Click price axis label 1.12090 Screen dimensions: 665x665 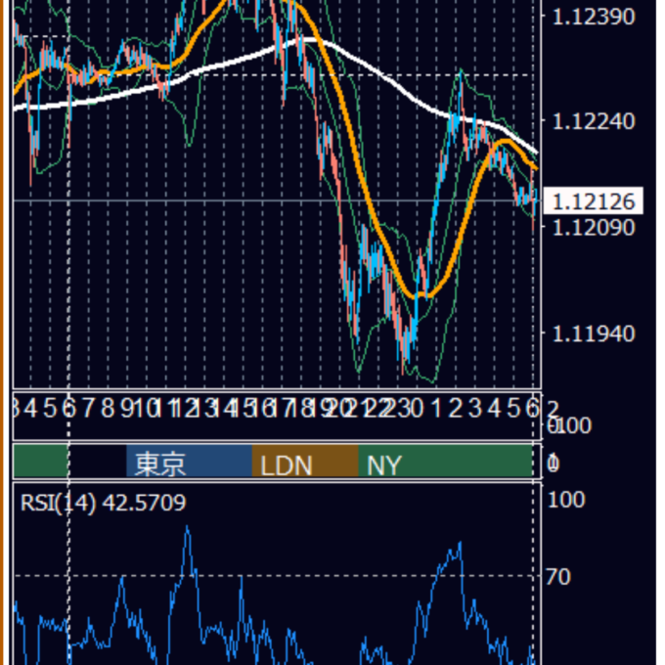[x=594, y=228]
